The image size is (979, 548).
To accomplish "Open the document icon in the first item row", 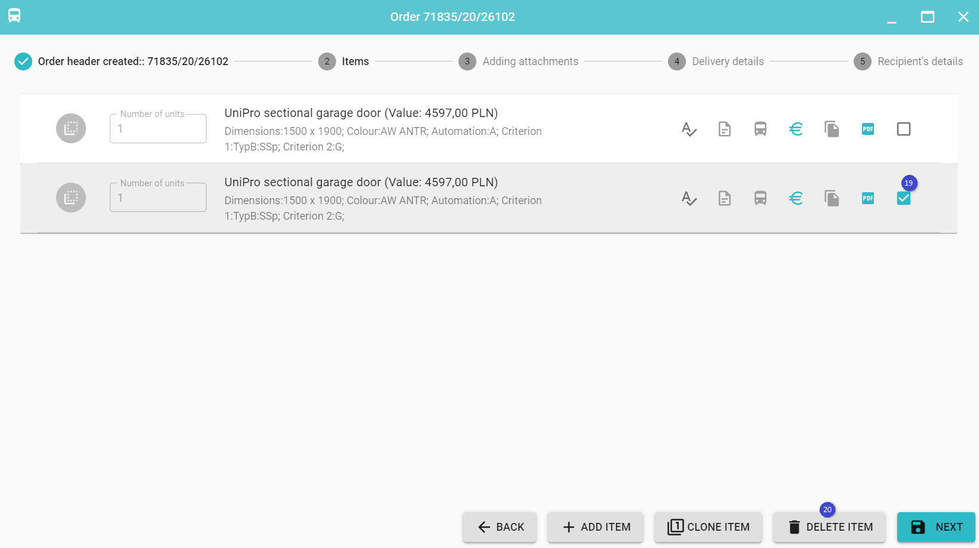I will tap(725, 129).
